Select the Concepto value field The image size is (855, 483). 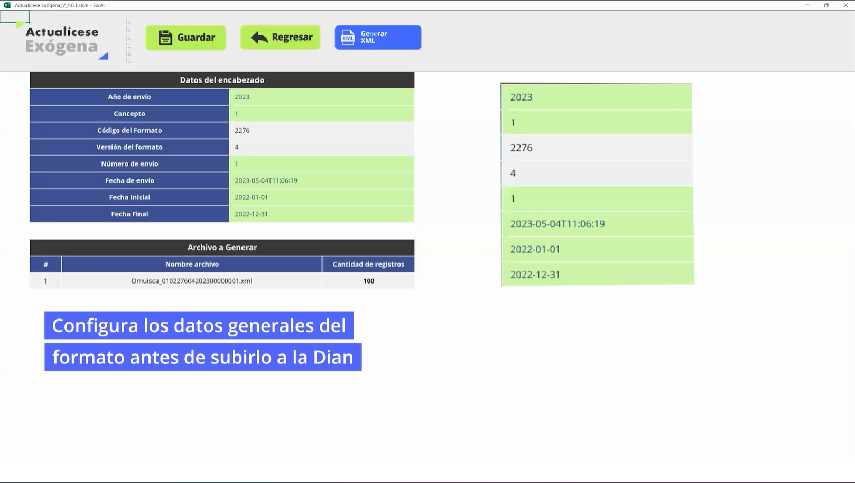322,113
